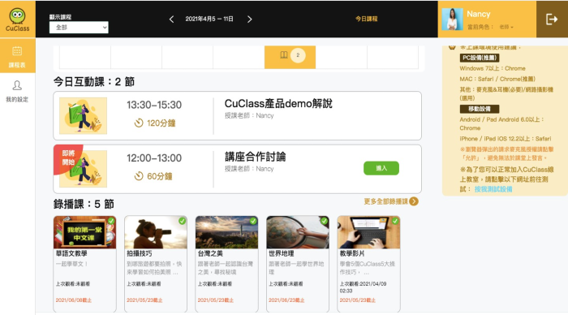Viewport: 568px width, 315px height.
Task: Click the number 2 badge in calendar
Action: [298, 55]
